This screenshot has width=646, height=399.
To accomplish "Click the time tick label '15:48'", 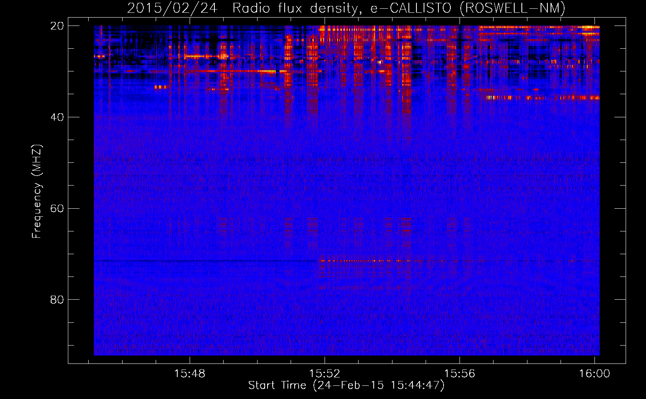I will coord(190,374).
